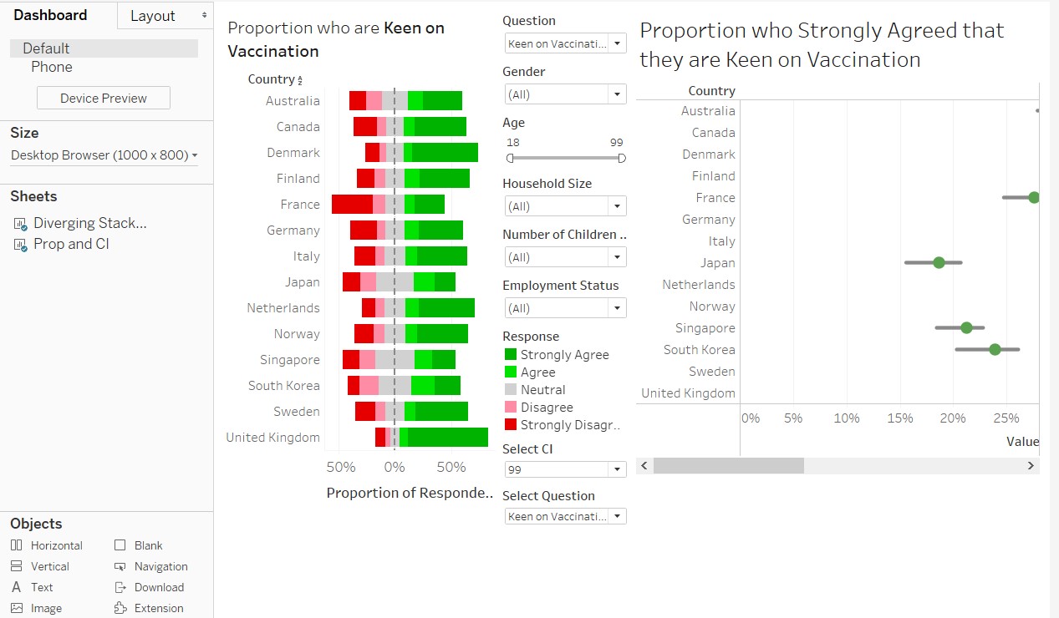Click the Device Preview button
Image resolution: width=1059 pixels, height=618 pixels.
click(103, 97)
